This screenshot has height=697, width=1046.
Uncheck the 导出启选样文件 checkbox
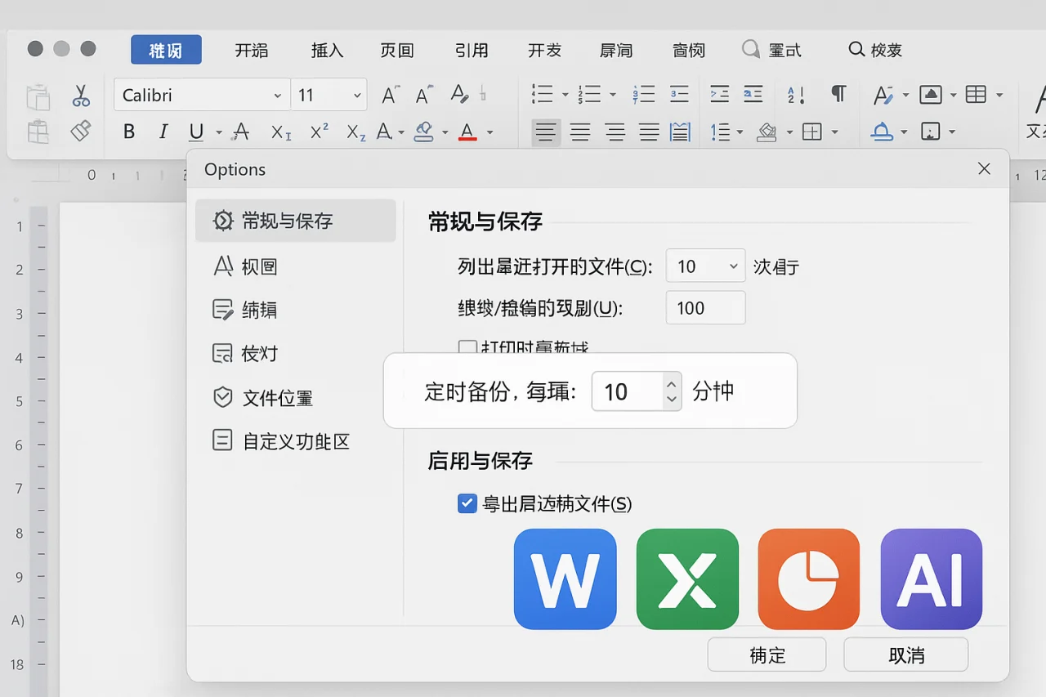click(x=467, y=504)
